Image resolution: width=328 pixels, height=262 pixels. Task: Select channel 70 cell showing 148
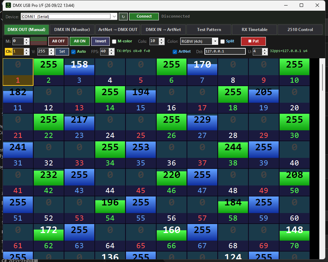click(x=295, y=238)
